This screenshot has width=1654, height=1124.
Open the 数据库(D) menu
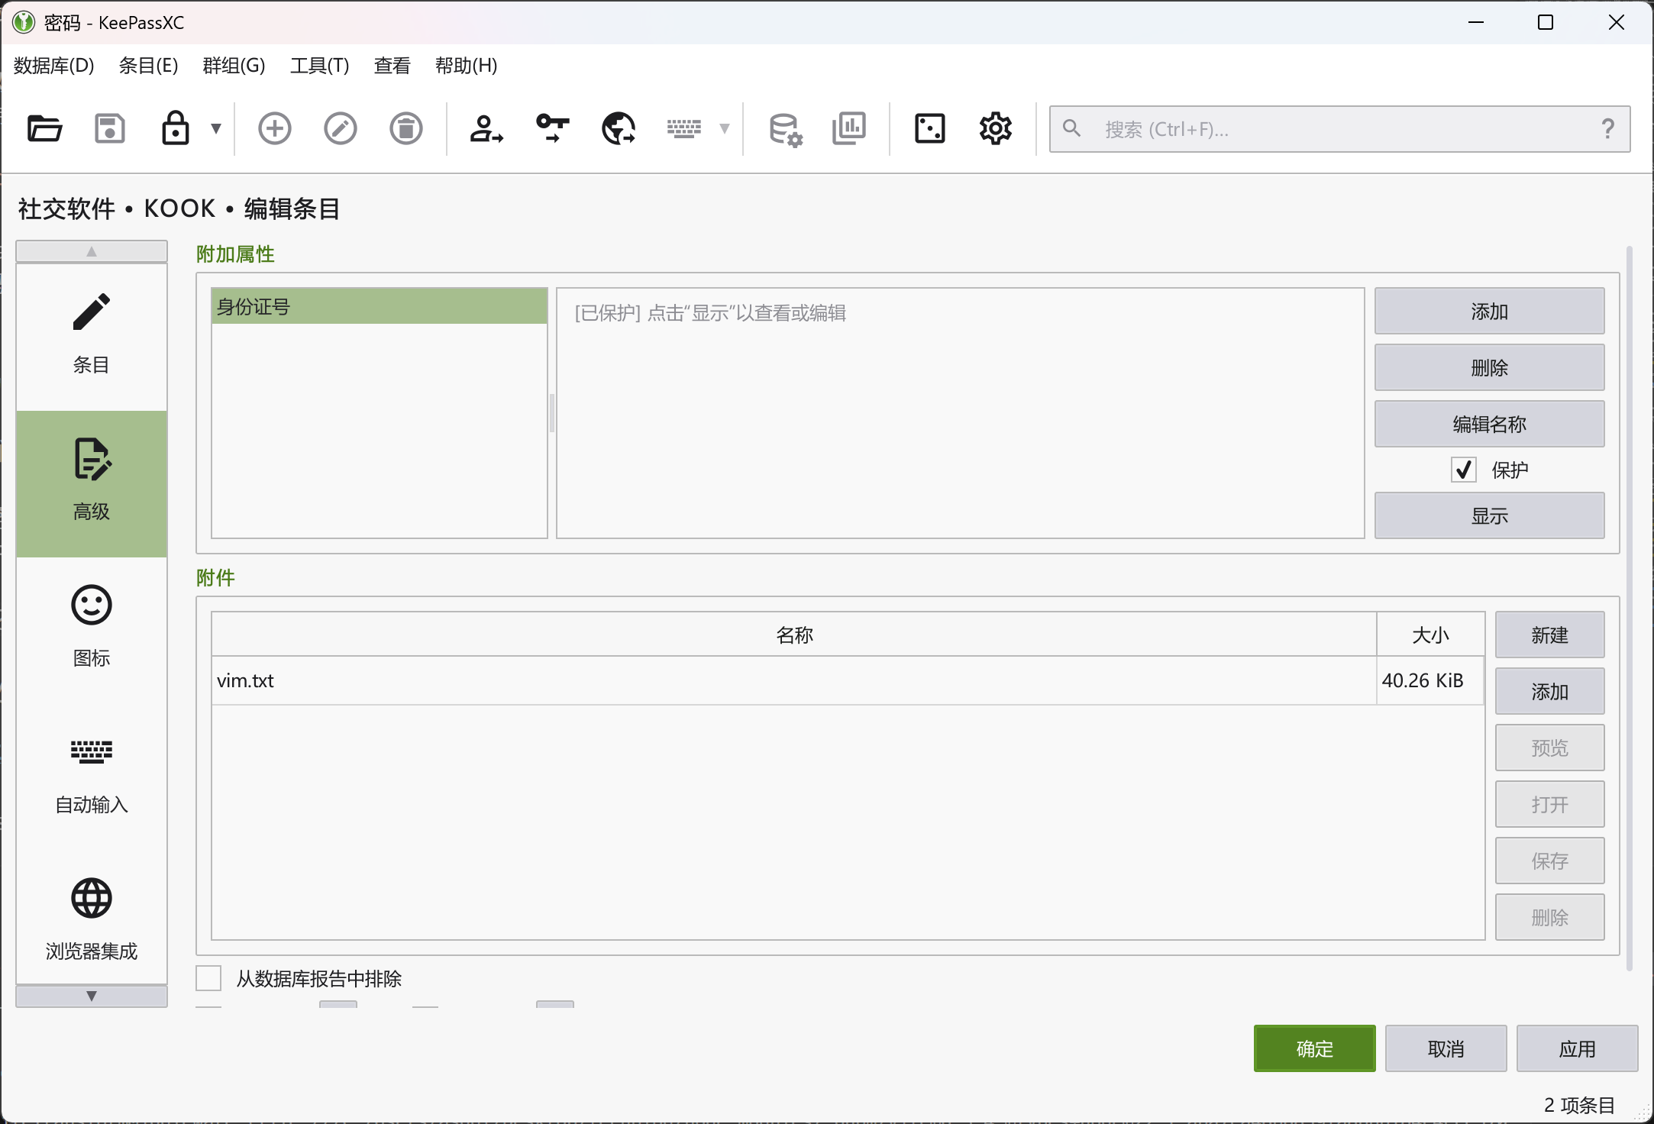[x=54, y=66]
